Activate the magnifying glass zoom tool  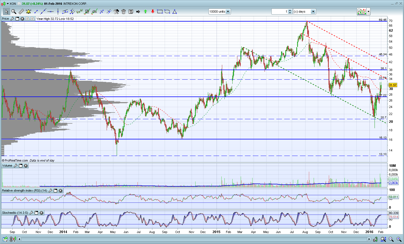coord(14,11)
